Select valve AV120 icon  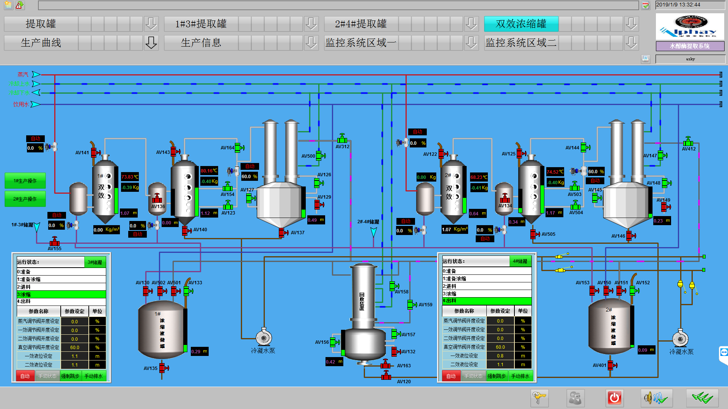click(x=386, y=375)
